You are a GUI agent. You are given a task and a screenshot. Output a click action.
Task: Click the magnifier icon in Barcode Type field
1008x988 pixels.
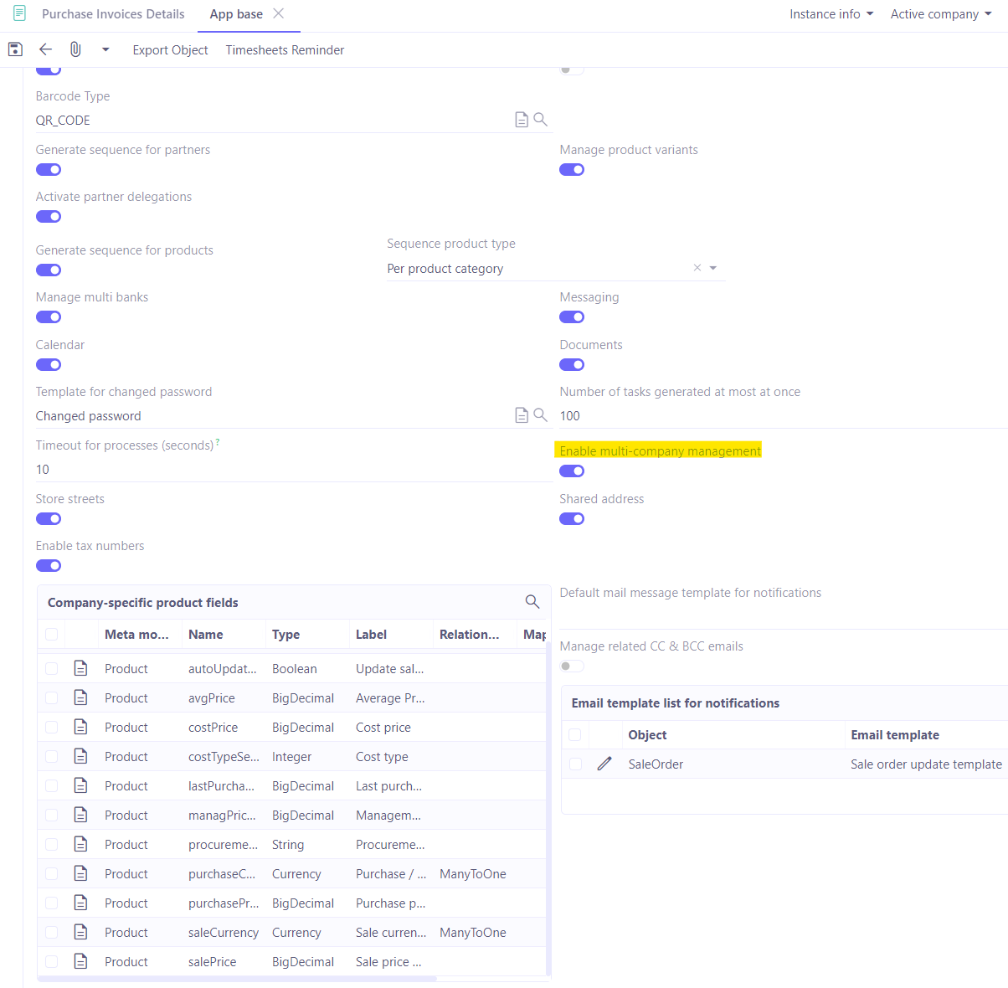540,119
